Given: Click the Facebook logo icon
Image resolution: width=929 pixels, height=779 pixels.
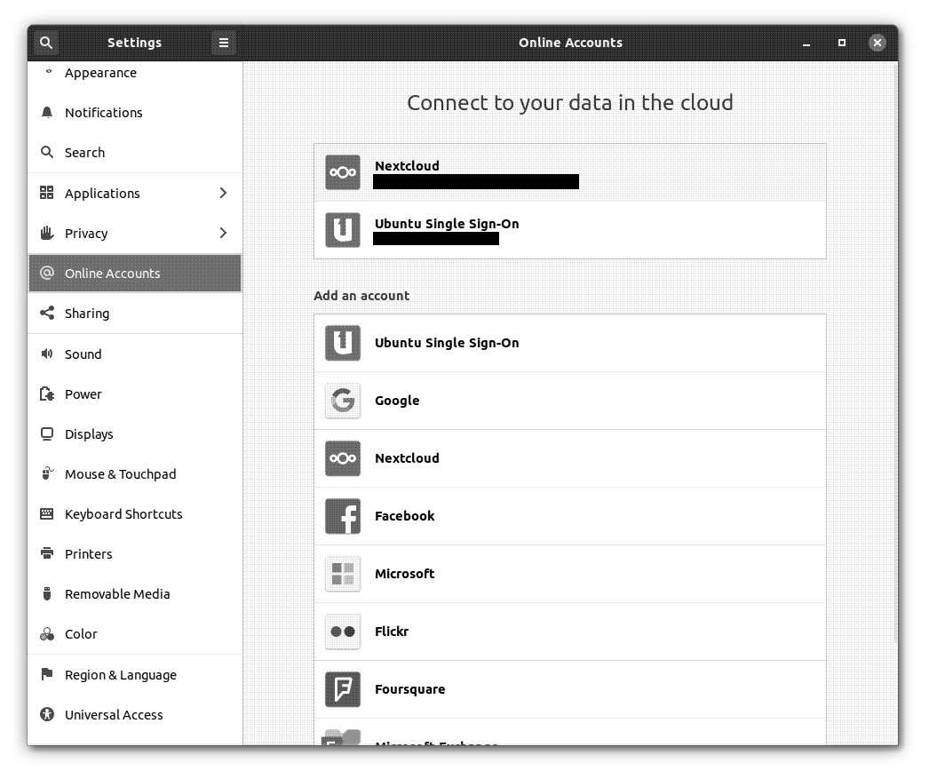Looking at the screenshot, I should click(343, 516).
